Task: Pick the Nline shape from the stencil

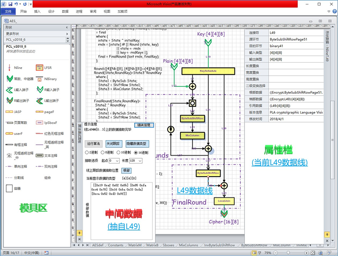Action: (x=9, y=68)
